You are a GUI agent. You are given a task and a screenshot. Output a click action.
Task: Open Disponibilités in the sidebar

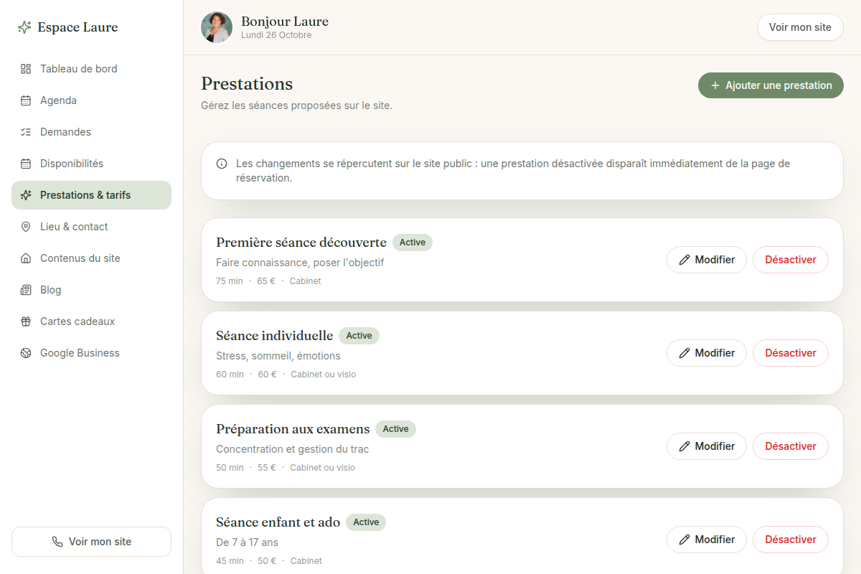tap(91, 164)
